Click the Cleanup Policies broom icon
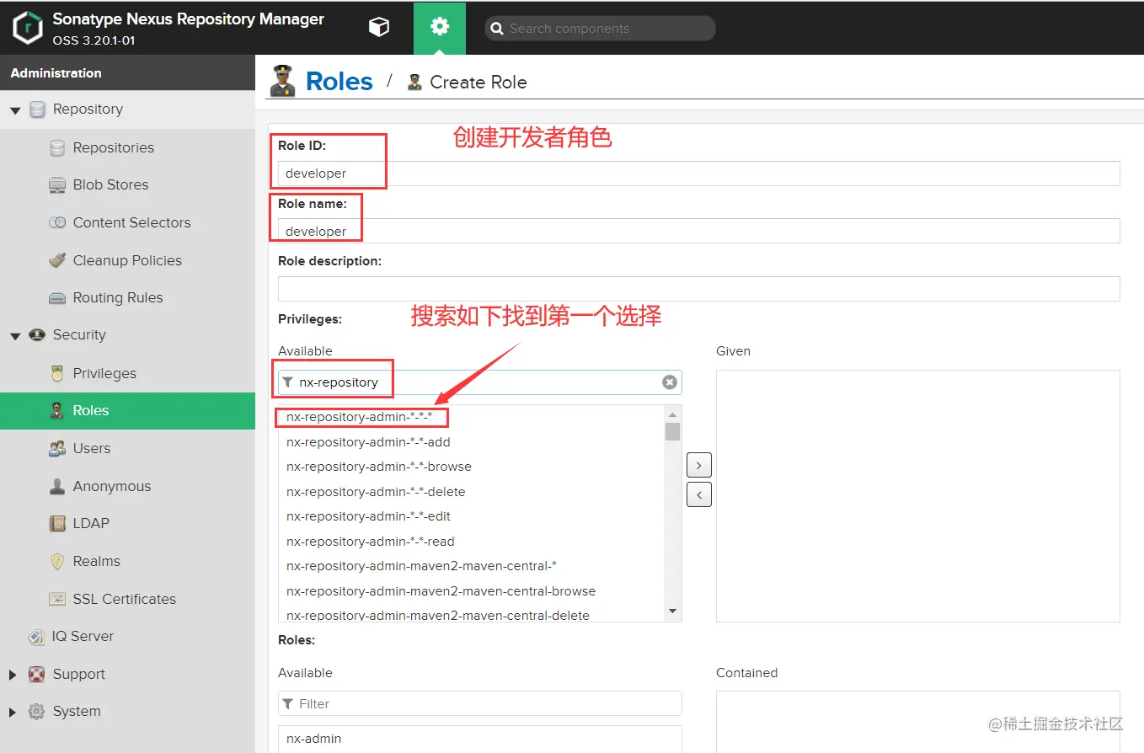The width and height of the screenshot is (1144, 753). click(x=57, y=260)
